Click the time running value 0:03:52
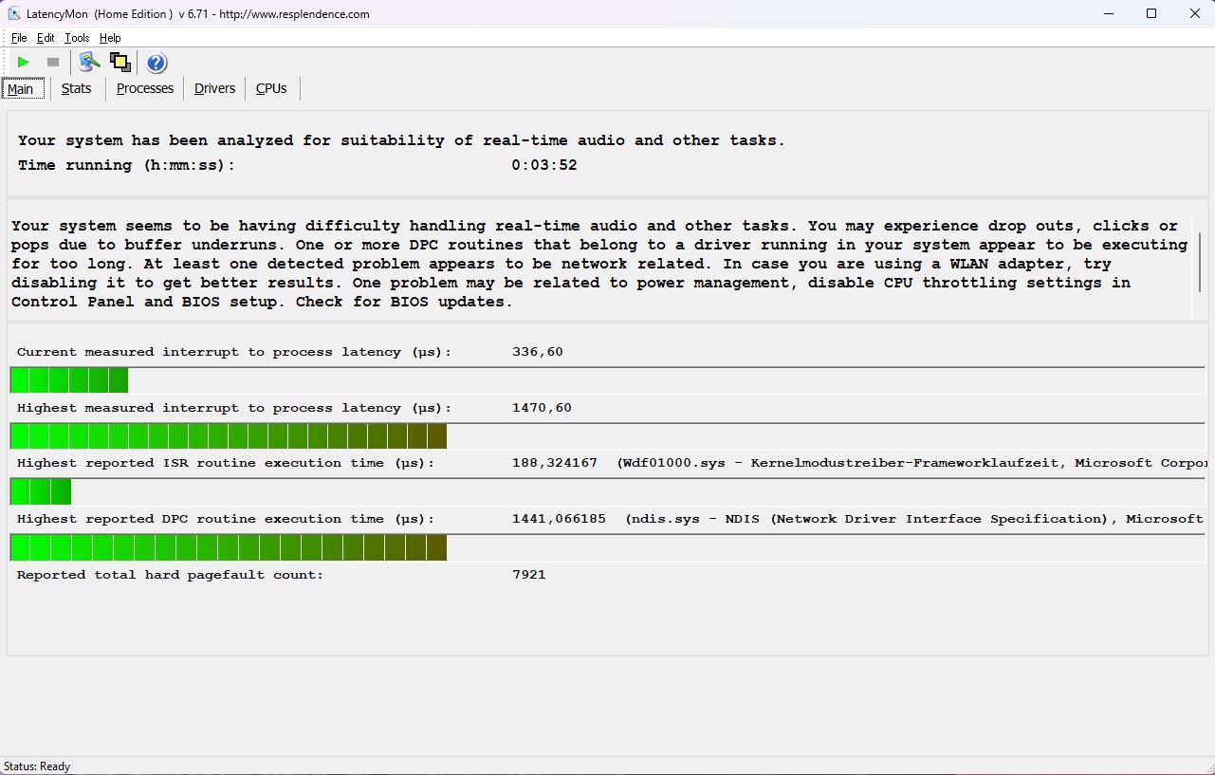This screenshot has height=775, width=1215. (x=544, y=165)
